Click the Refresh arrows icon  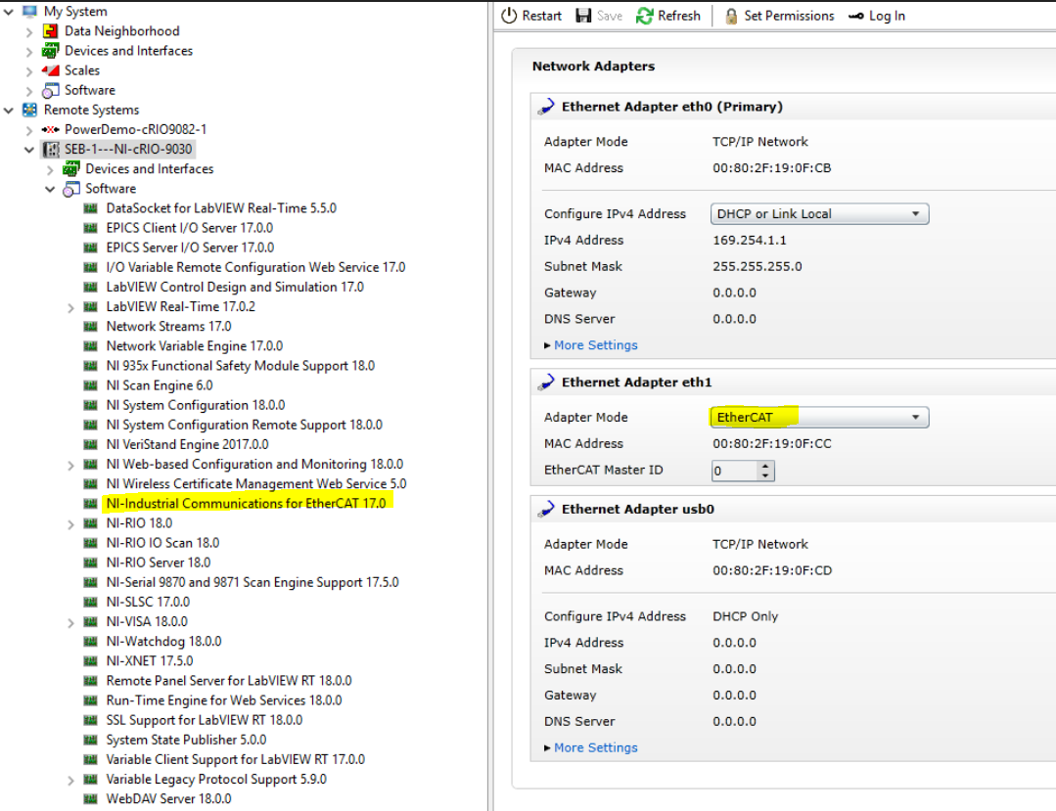coord(645,16)
